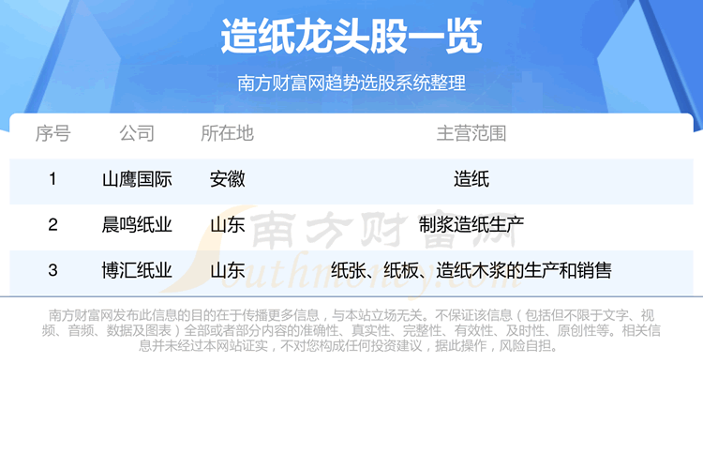Viewport: 703px width, 469px height.
Task: Click 山东 in the 晨鸣纸业 row
Action: [x=228, y=224]
